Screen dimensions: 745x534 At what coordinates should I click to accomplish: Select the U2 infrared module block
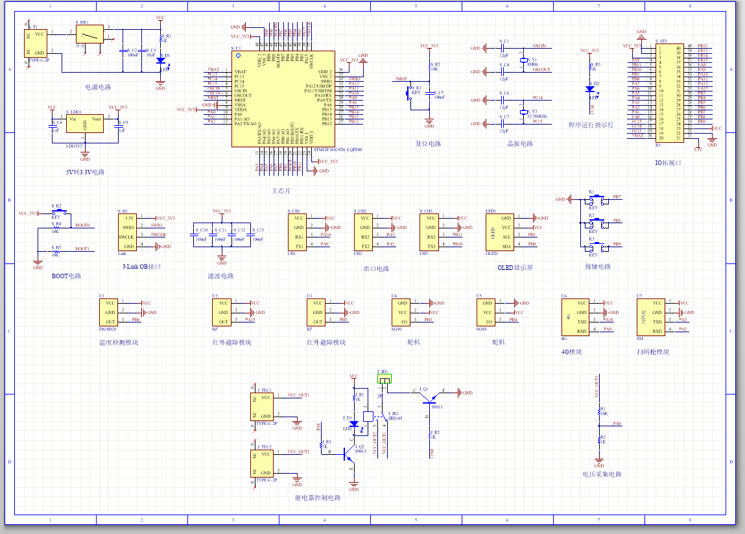click(x=222, y=312)
